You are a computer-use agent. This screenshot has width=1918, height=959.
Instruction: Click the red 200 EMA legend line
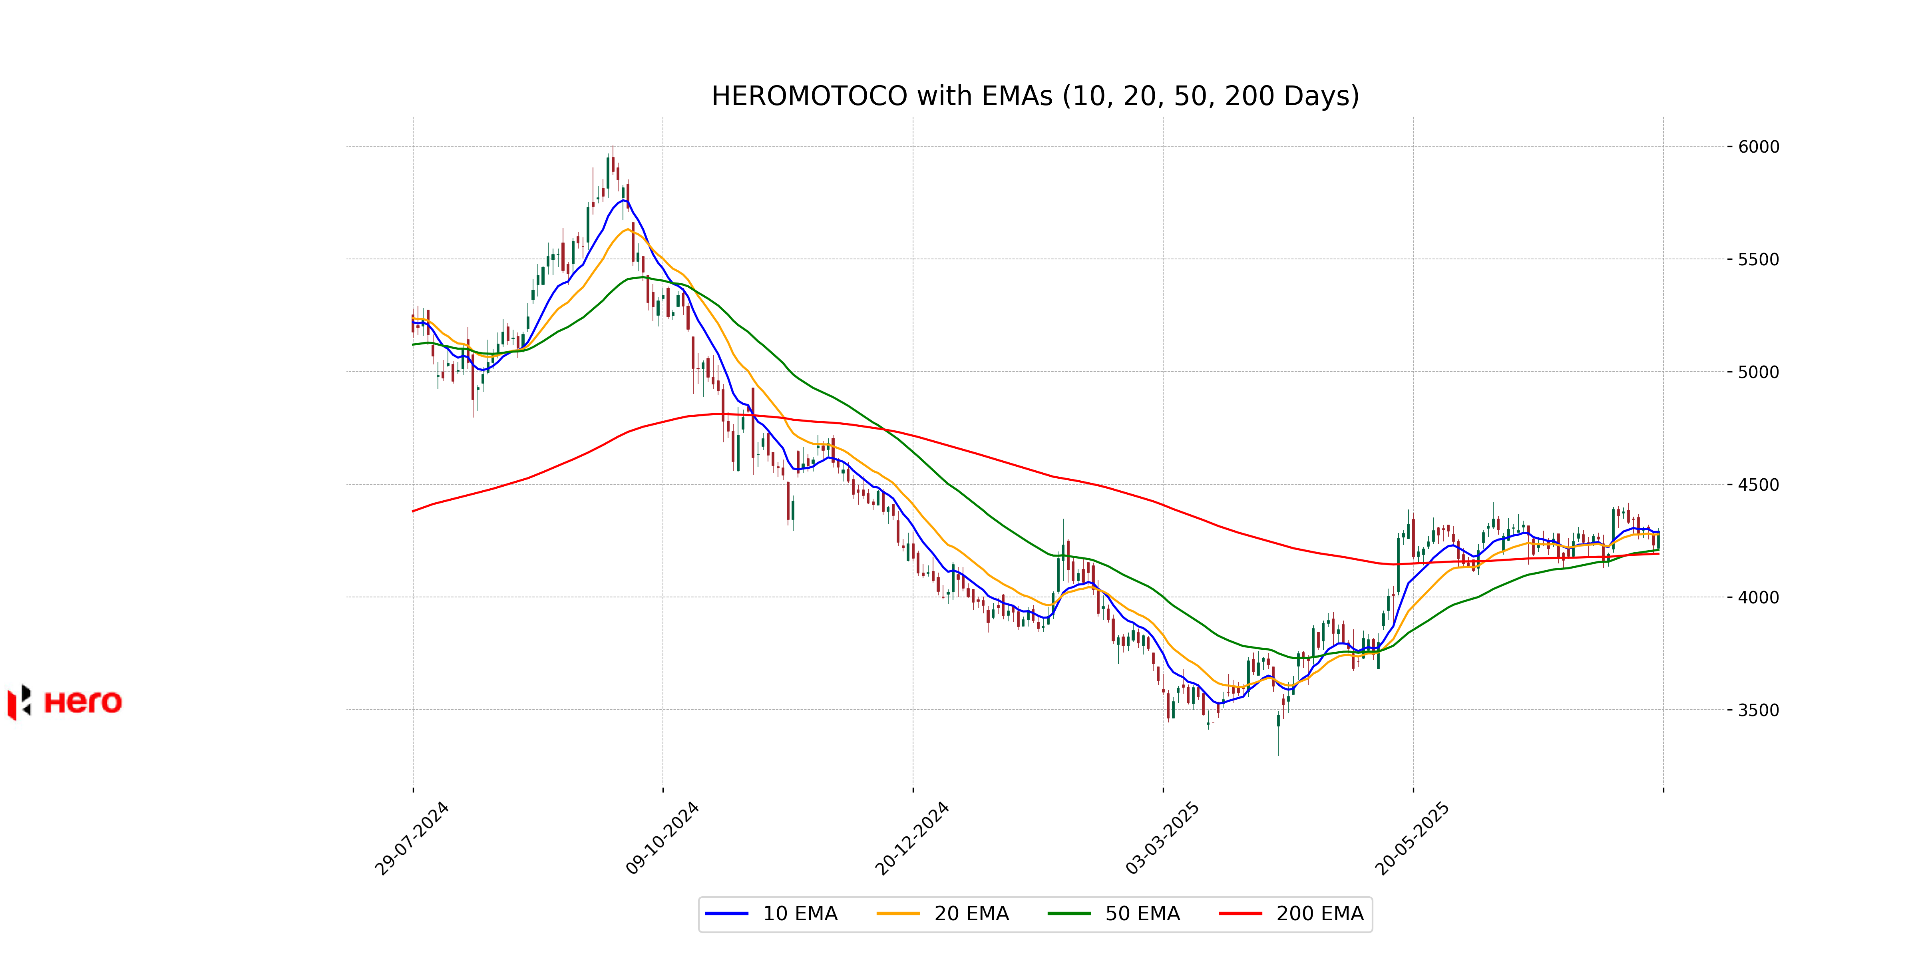[x=1240, y=913]
